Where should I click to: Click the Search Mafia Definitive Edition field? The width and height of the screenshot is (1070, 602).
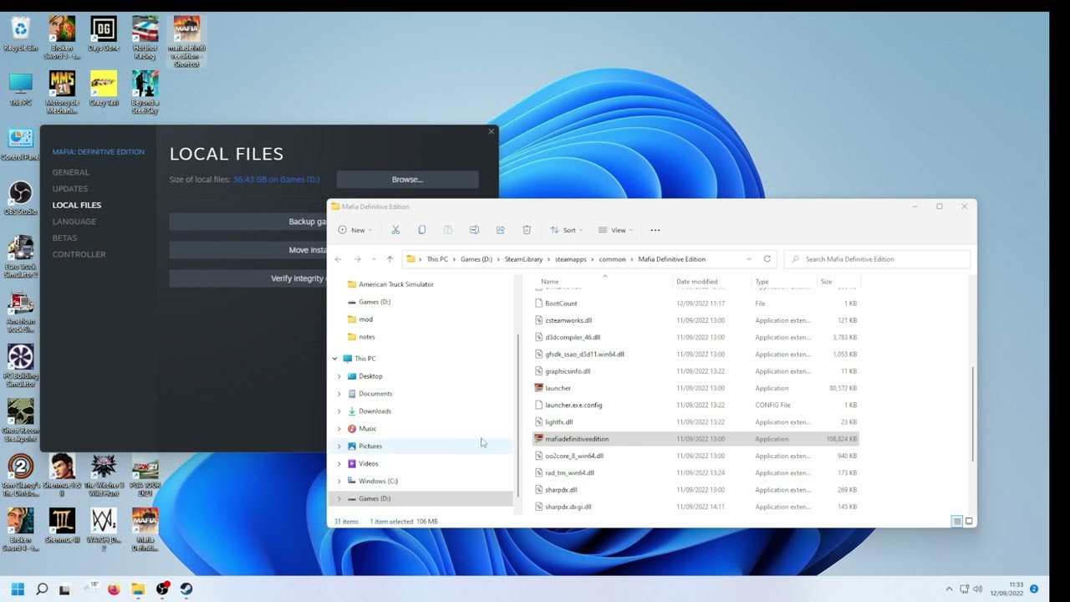pos(878,259)
